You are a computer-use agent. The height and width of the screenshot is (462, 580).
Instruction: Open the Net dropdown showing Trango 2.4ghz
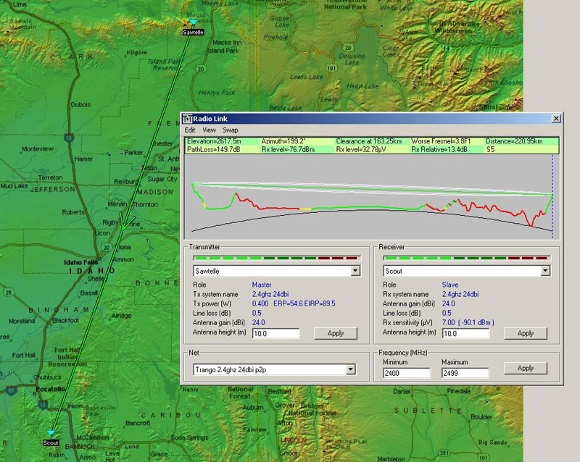coord(351,369)
